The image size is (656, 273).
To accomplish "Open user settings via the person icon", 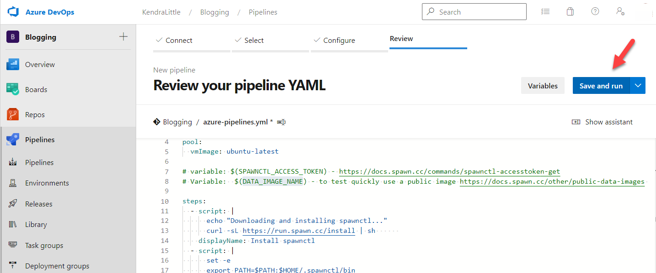I will 620,11.
